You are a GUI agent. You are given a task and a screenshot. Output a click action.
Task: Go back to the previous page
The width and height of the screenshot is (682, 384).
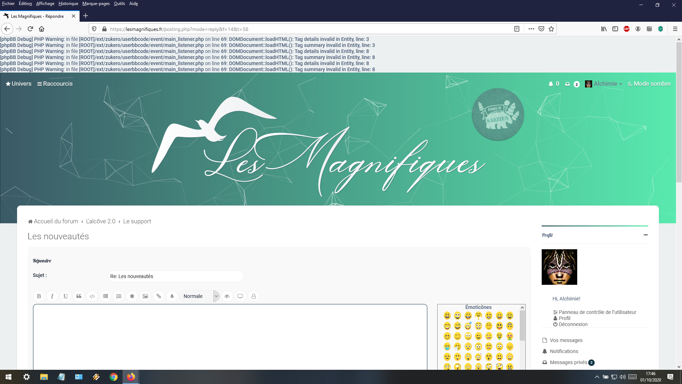click(7, 29)
